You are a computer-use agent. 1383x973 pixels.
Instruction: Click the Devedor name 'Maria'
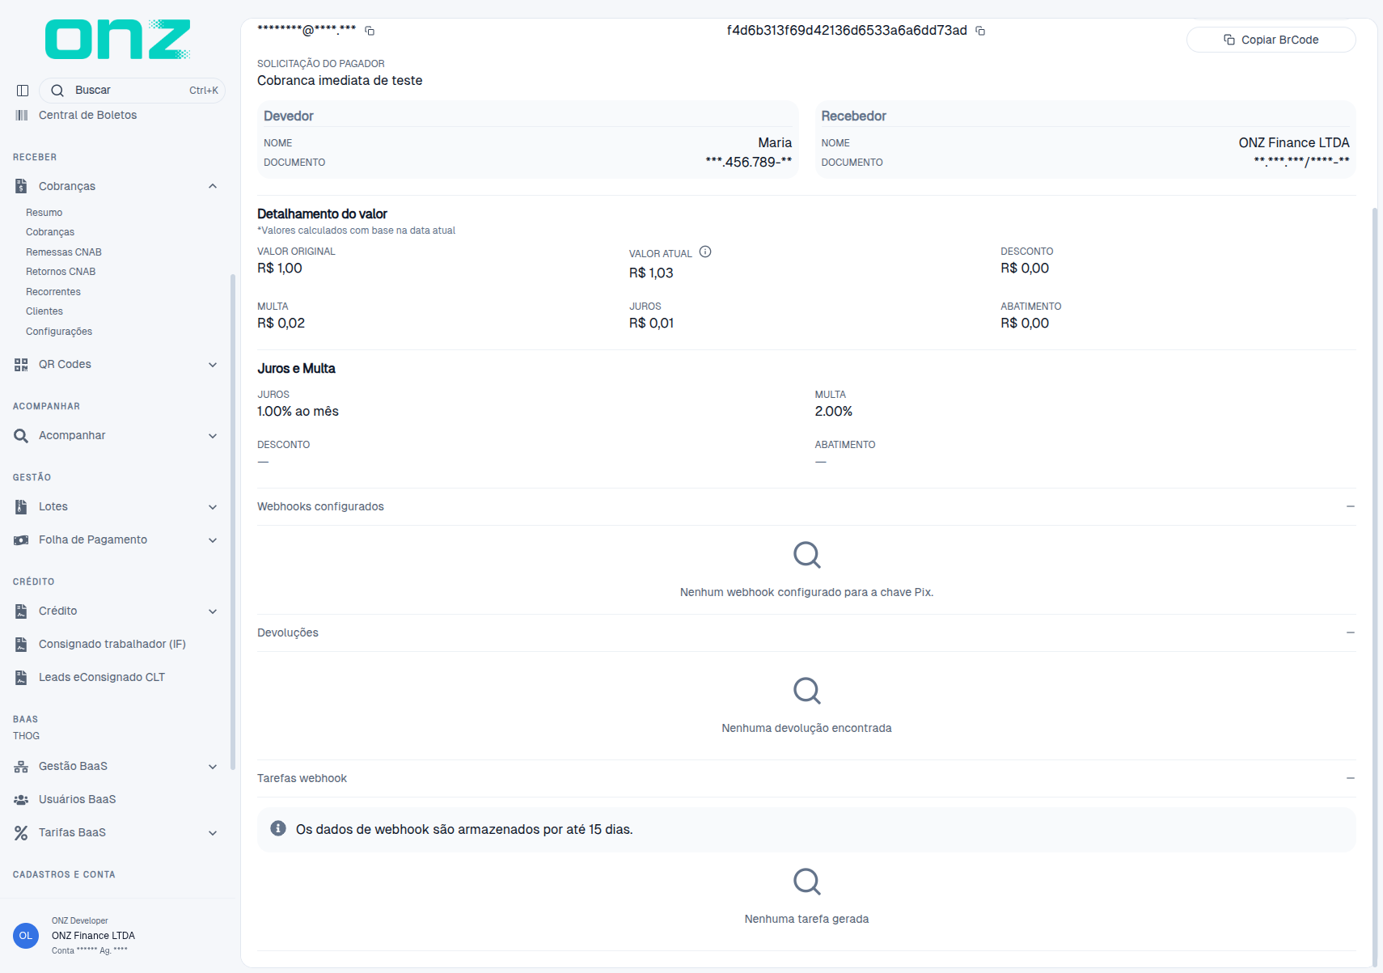(775, 142)
